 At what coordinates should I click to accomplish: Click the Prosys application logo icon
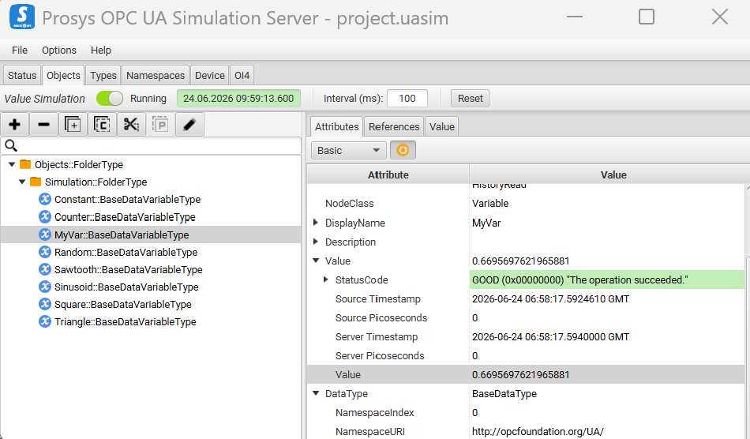click(x=22, y=17)
